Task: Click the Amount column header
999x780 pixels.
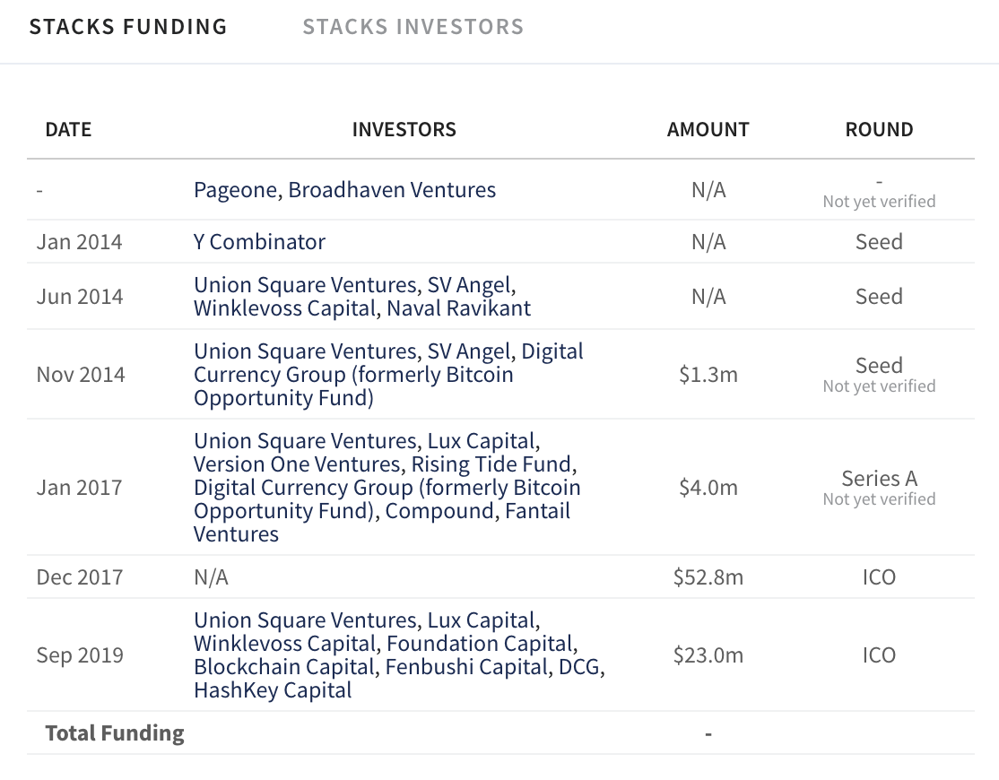Action: click(x=708, y=129)
